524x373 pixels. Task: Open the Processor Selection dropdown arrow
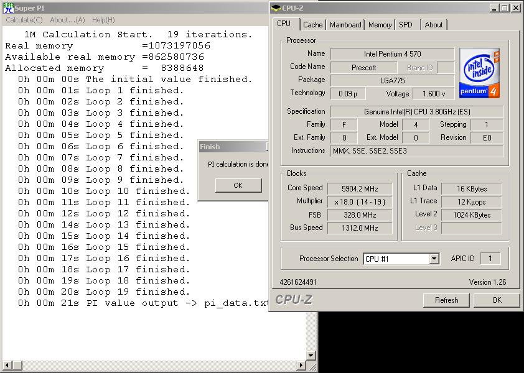coord(434,259)
